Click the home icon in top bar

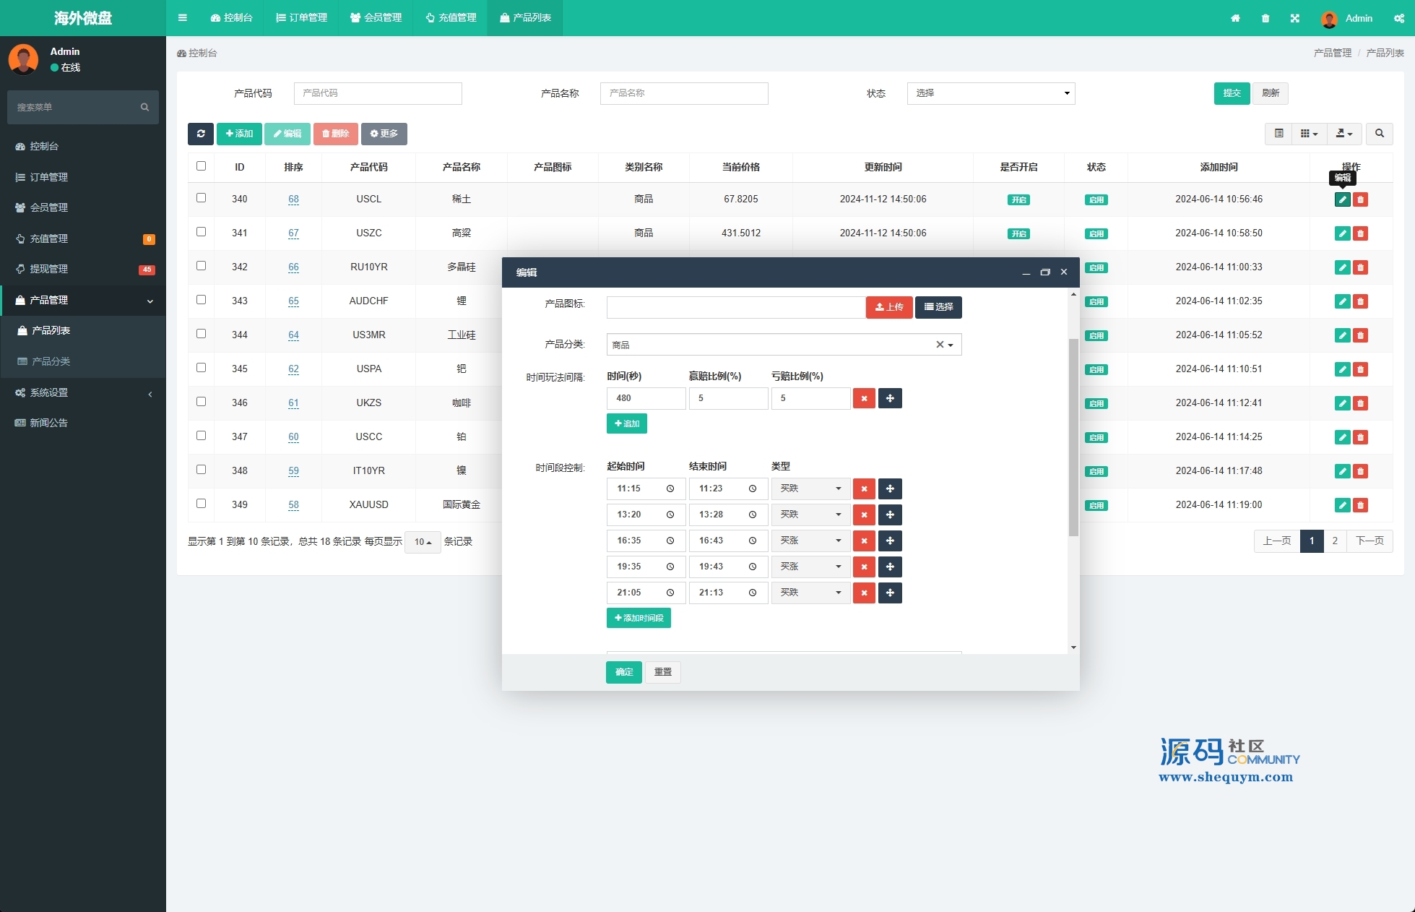pos(1235,18)
